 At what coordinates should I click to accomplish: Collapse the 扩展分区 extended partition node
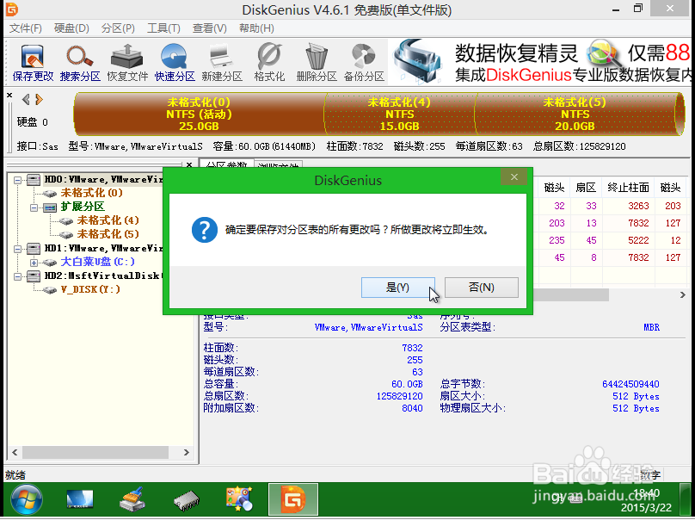(x=34, y=207)
